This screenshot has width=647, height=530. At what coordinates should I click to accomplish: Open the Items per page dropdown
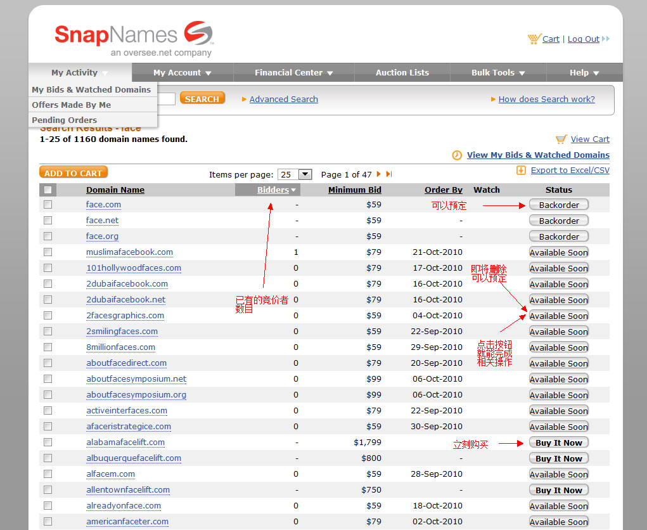pos(295,174)
